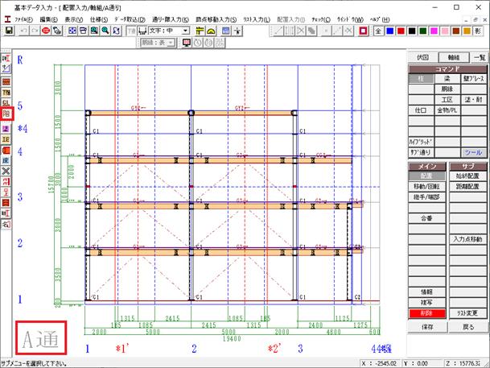
Task: Click the 工区 command button
Action: click(x=447, y=100)
